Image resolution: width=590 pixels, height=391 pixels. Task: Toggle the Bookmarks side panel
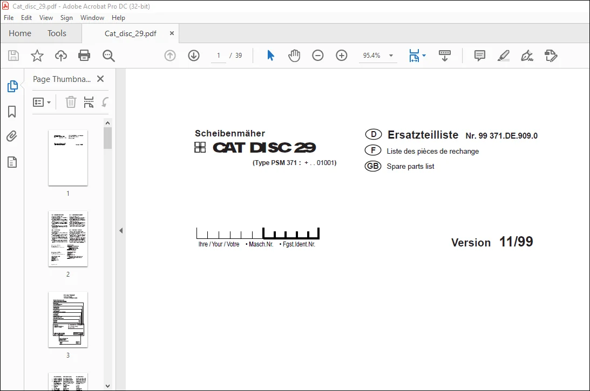click(x=12, y=111)
